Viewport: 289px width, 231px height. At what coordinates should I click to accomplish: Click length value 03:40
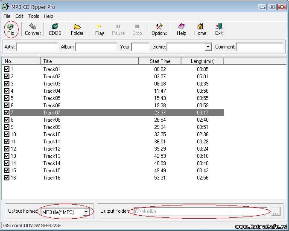click(203, 163)
